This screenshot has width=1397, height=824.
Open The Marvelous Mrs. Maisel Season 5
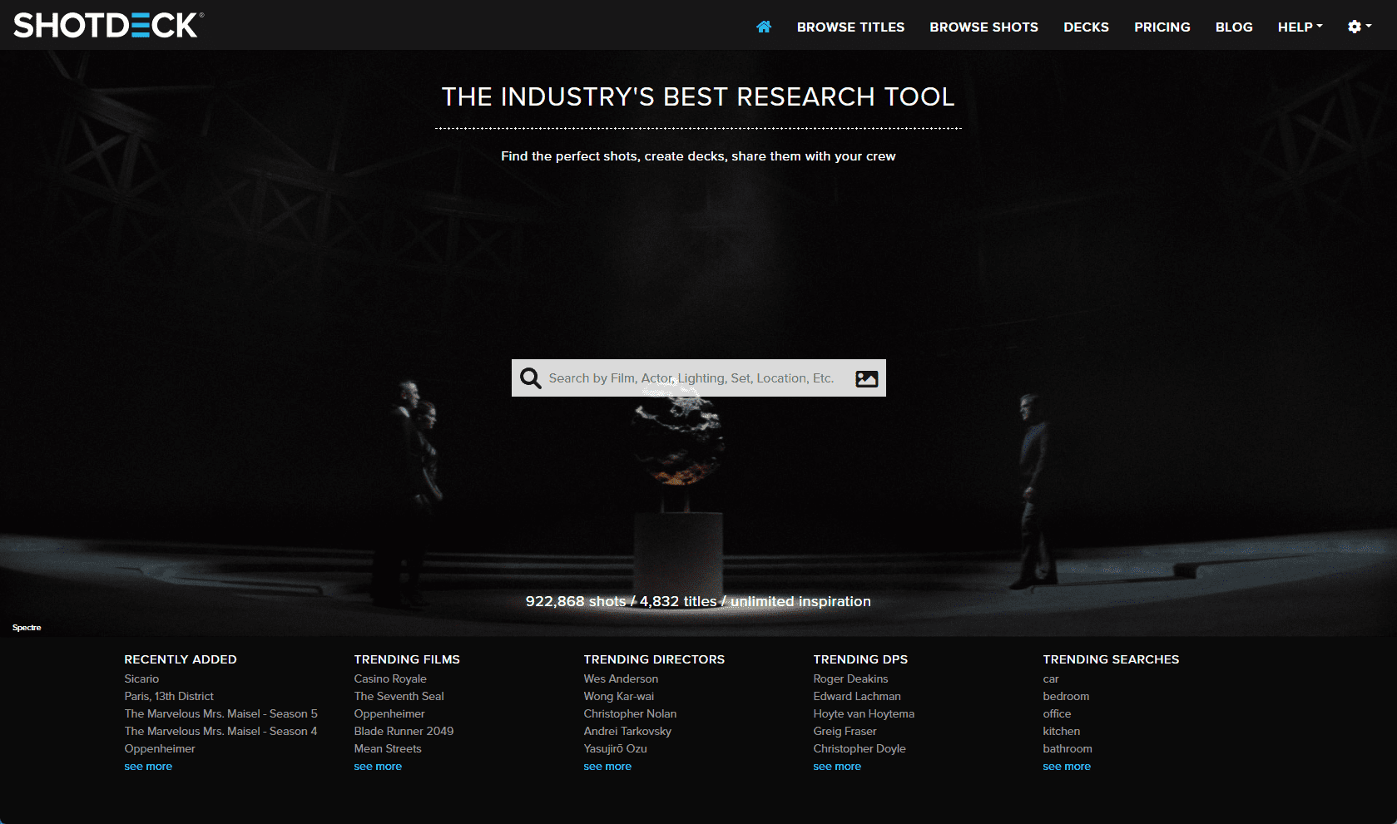click(220, 713)
